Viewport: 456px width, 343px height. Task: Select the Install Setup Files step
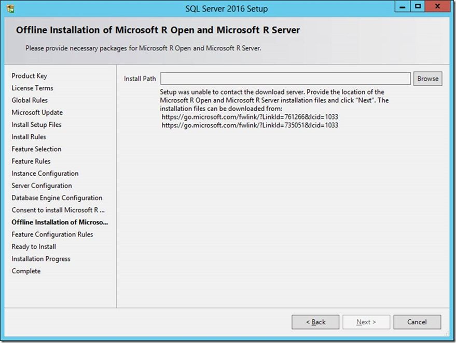(37, 125)
